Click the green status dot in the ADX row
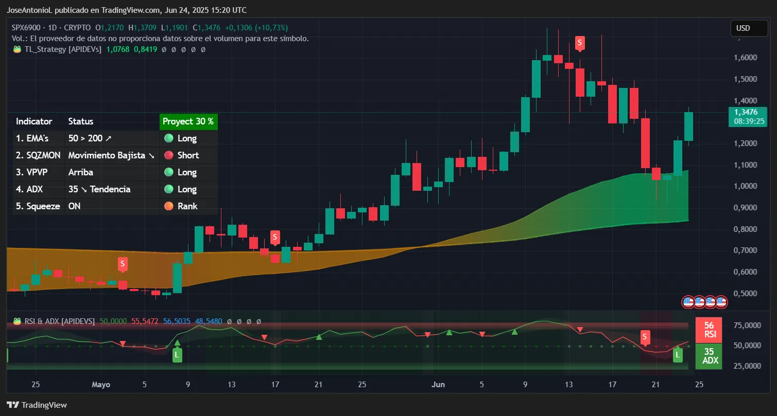 [x=168, y=189]
